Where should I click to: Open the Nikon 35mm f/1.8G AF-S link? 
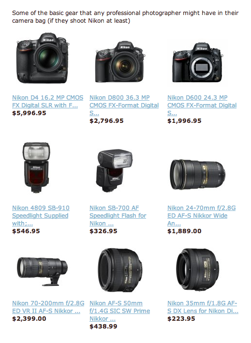pyautogui.click(x=203, y=307)
